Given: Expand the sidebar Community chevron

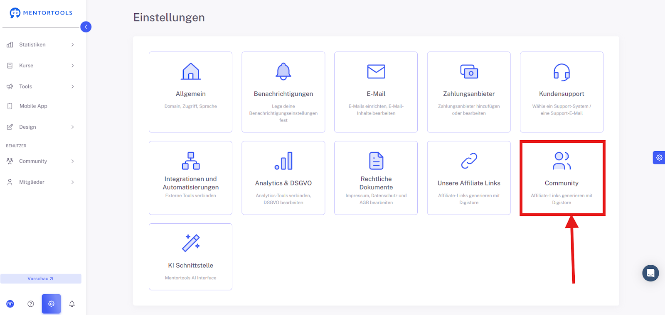Looking at the screenshot, I should [x=73, y=161].
